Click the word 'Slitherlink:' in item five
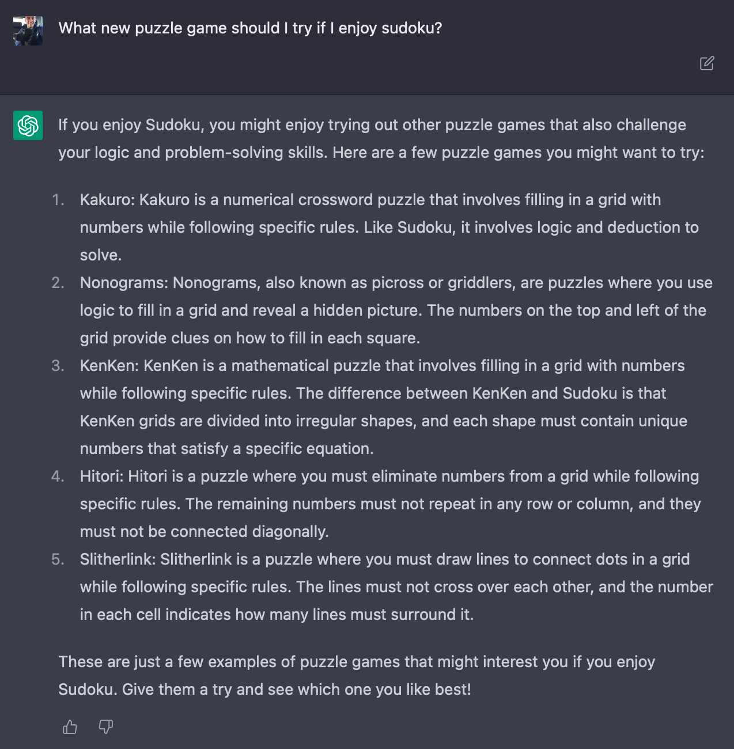734x749 pixels. 118,559
